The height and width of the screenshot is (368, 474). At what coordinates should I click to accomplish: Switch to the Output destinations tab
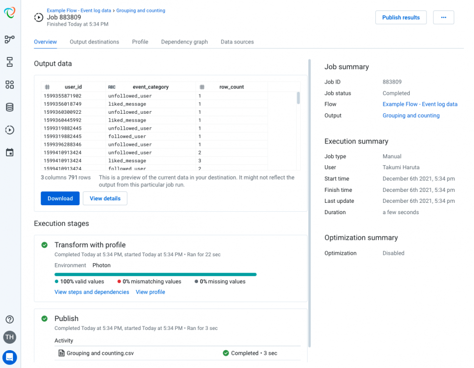[94, 42]
